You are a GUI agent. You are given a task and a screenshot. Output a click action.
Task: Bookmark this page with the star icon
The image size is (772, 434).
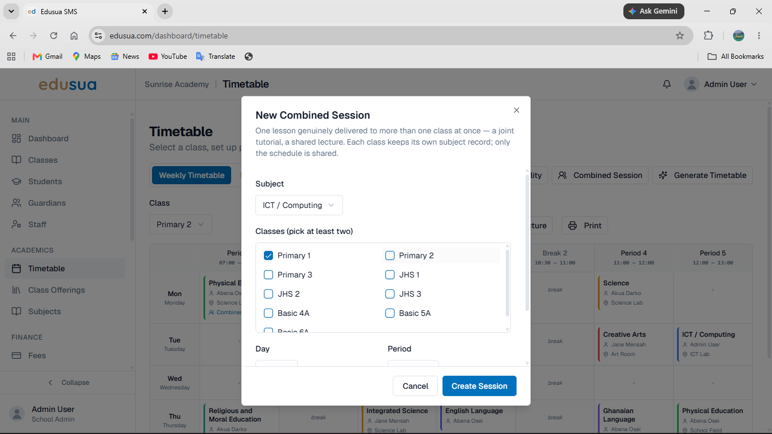point(680,36)
